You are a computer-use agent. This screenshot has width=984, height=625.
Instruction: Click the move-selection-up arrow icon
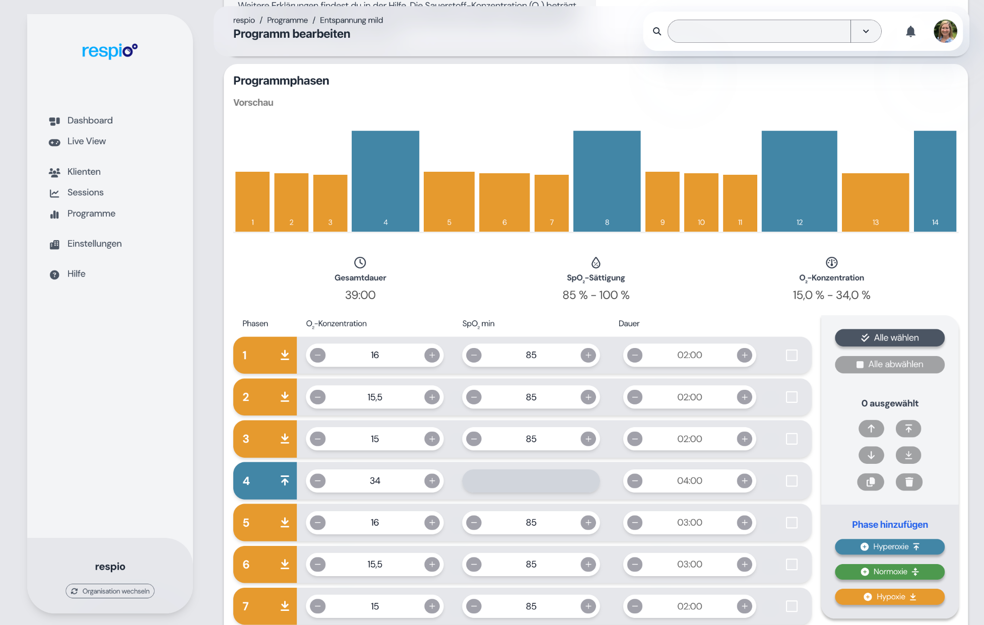click(871, 429)
